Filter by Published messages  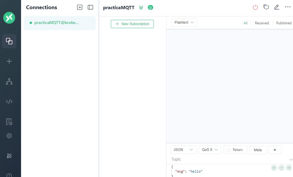(284, 23)
